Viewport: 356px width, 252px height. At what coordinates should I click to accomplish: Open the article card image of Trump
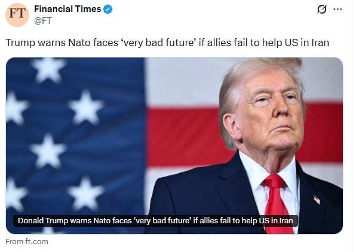[174, 145]
